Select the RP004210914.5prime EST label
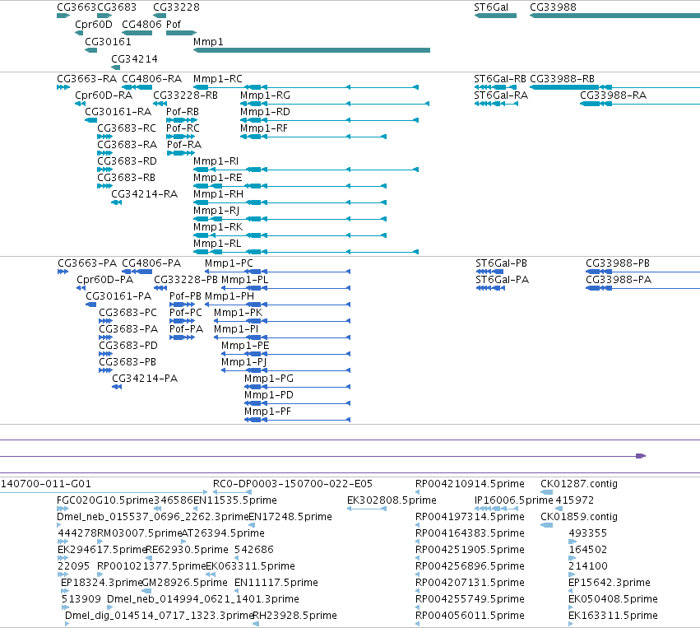 point(470,484)
